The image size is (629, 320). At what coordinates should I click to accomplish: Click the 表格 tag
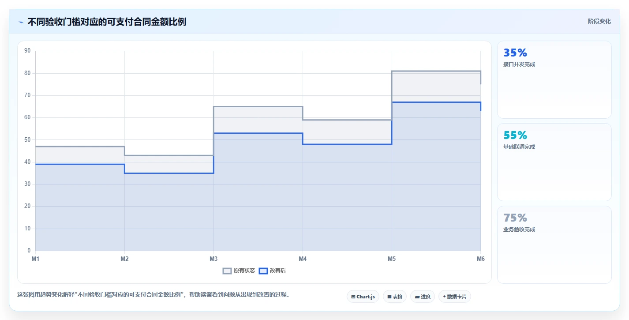(394, 297)
